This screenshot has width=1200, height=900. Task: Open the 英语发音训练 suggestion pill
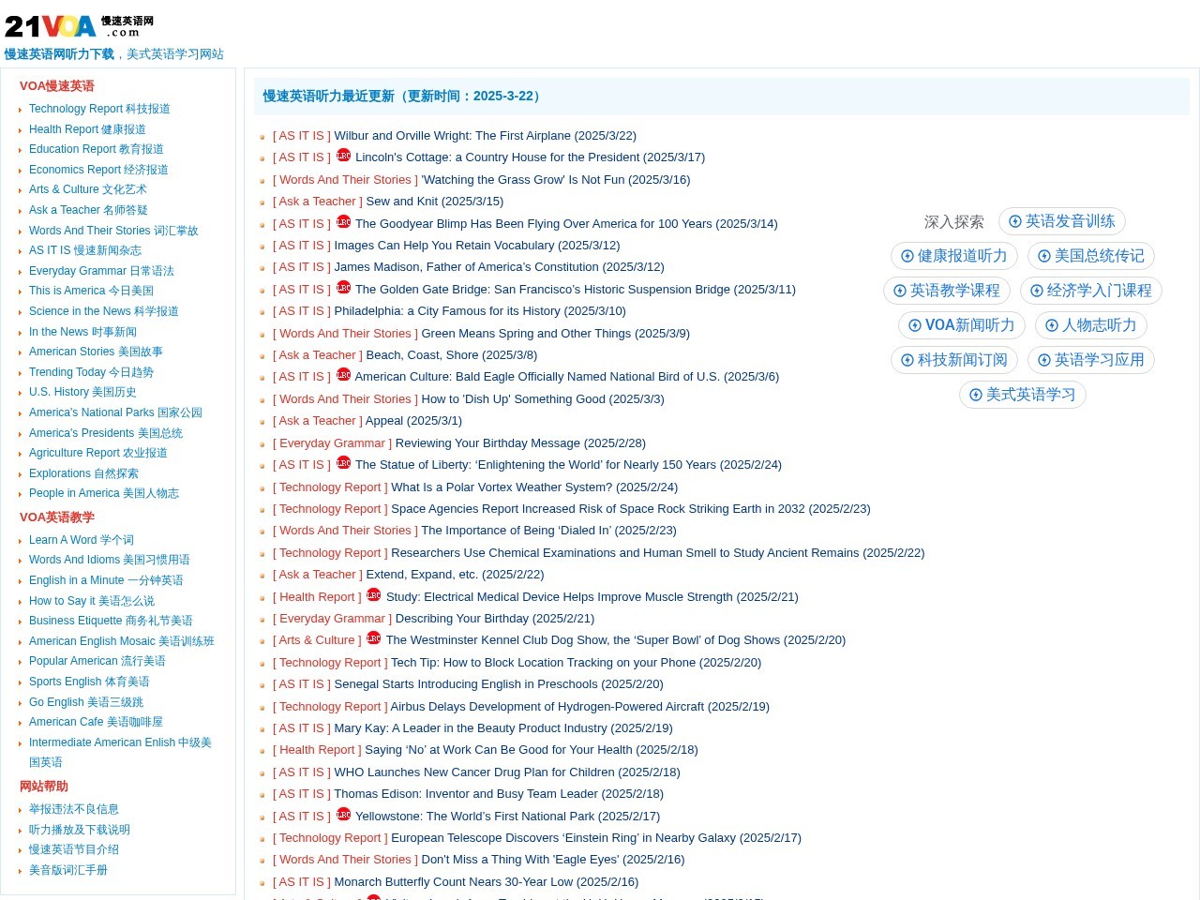(1061, 221)
